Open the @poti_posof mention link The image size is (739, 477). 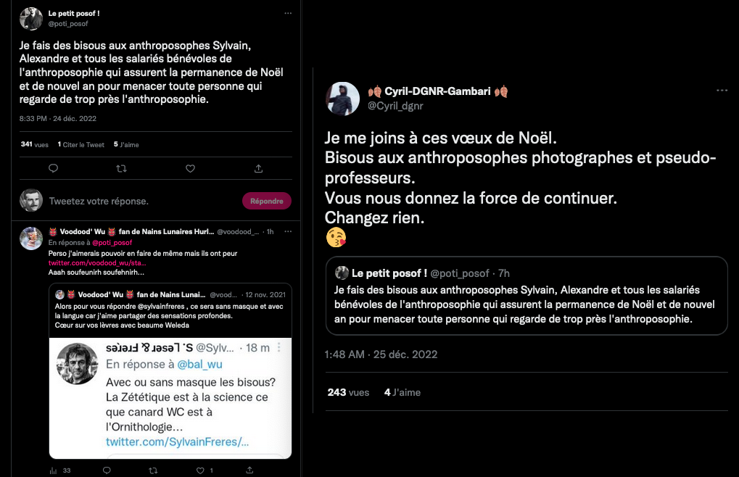[112, 243]
